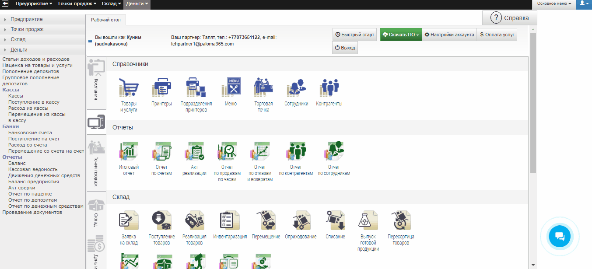Launch the Акт реализации report icon
This screenshot has width=592, height=269.
pyautogui.click(x=195, y=151)
